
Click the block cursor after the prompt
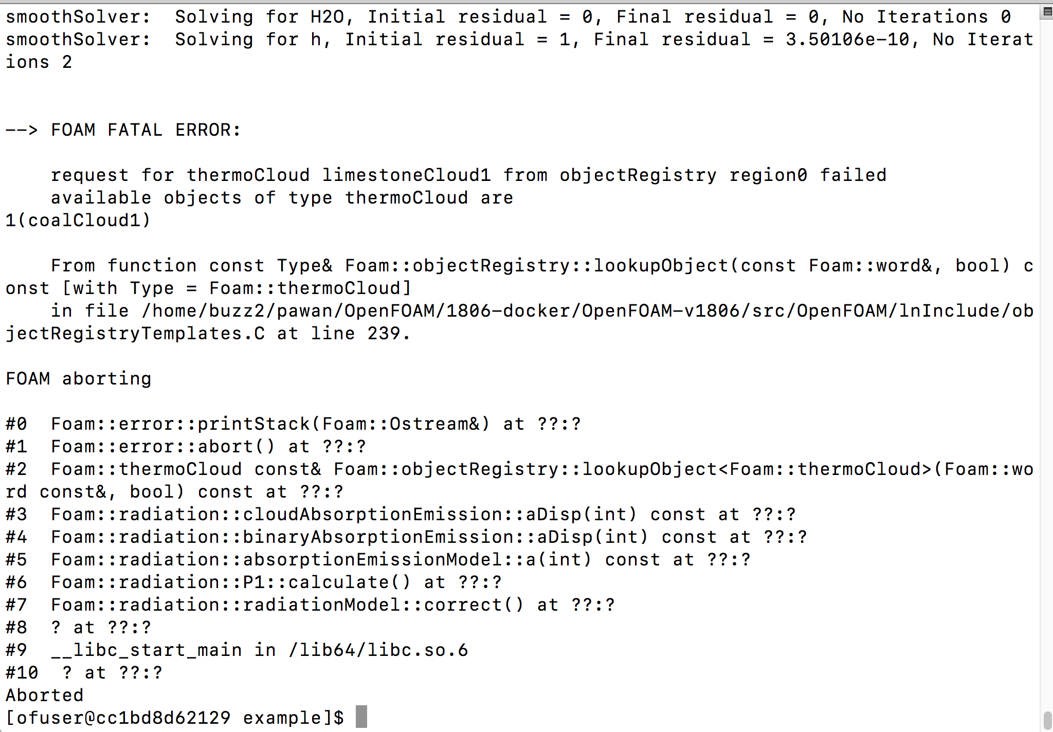pos(361,717)
